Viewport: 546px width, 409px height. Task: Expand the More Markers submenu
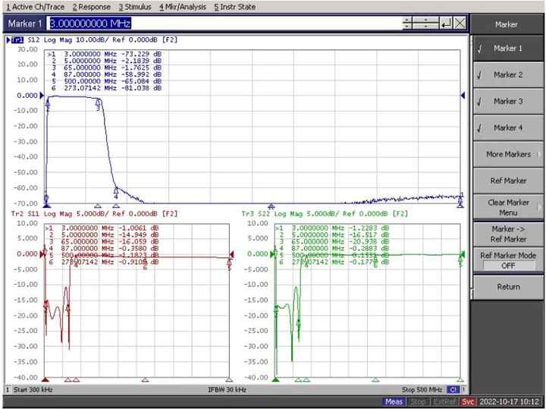(507, 154)
